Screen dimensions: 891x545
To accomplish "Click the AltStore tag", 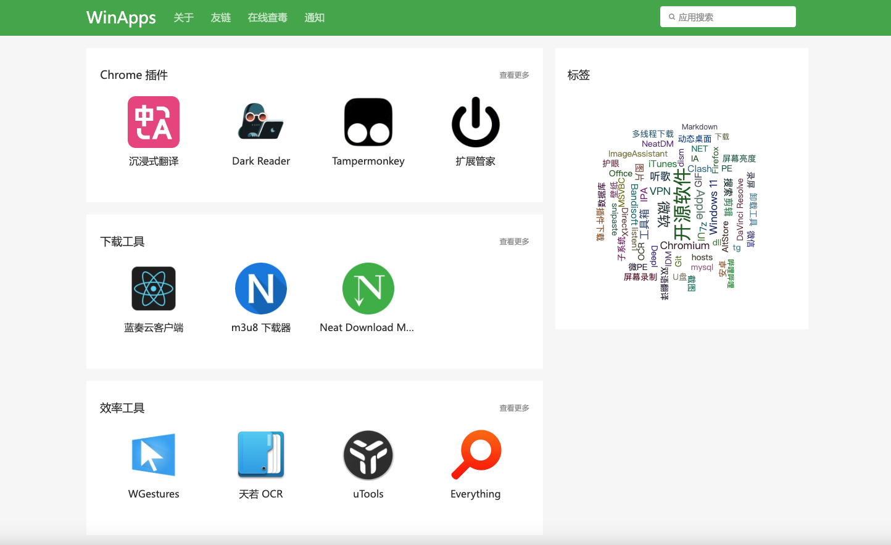I will 726,237.
